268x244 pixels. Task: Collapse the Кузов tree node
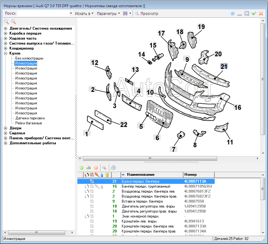coord(6,54)
